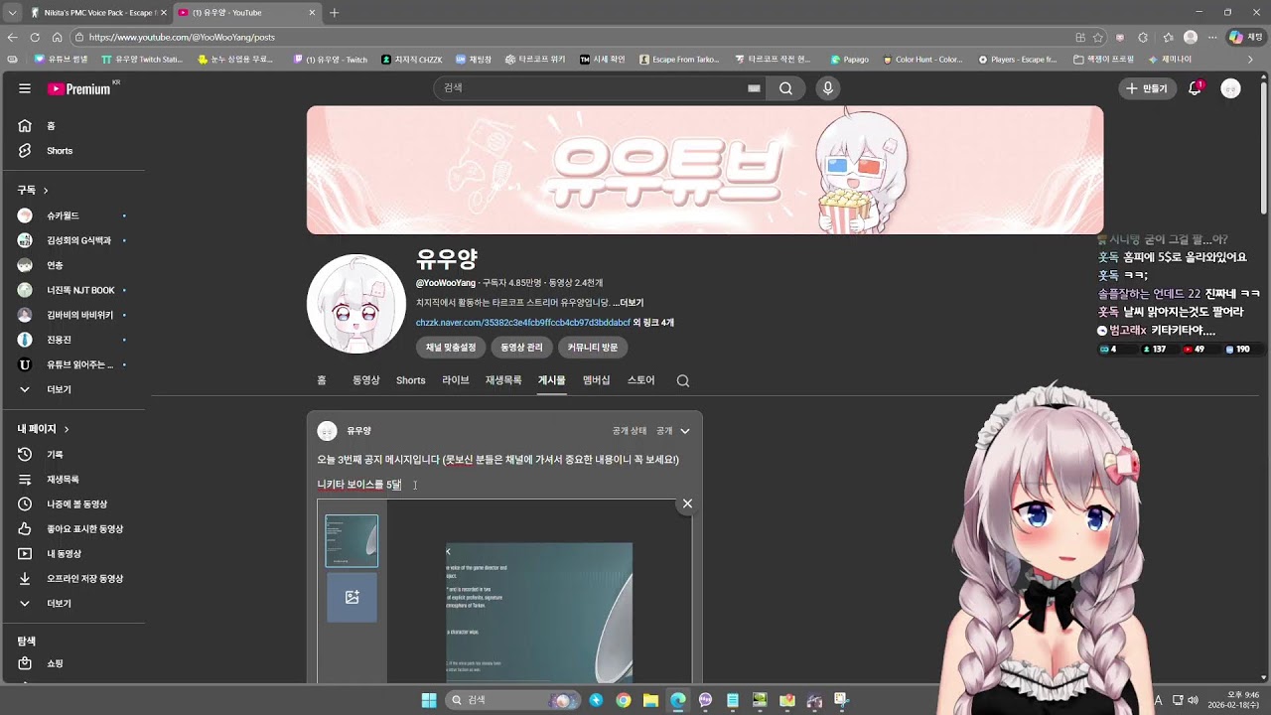Open the YouTube hamburger guide menu
The image size is (1271, 715).
(x=25, y=88)
